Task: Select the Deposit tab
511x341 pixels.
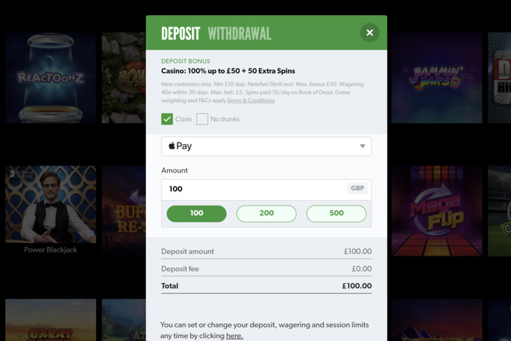Action: (x=181, y=33)
